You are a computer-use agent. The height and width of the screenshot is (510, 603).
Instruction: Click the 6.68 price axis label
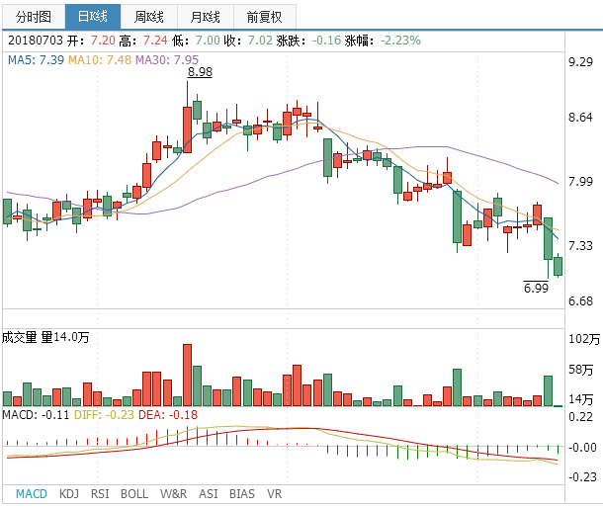tap(580, 300)
